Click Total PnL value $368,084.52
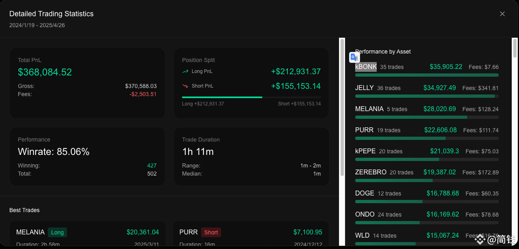Screen dimensions: 519x249 click(x=45, y=72)
